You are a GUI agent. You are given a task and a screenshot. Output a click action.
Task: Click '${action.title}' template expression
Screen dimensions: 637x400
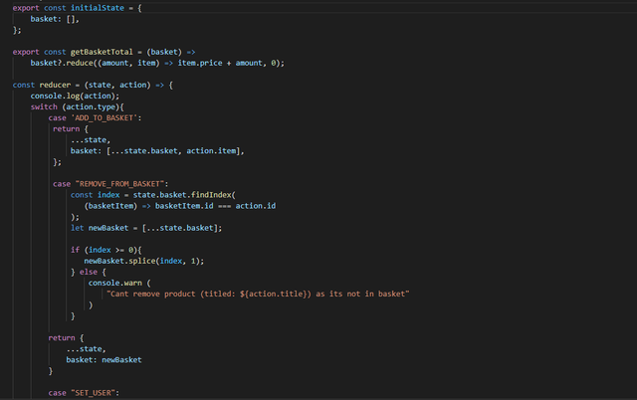tap(273, 294)
